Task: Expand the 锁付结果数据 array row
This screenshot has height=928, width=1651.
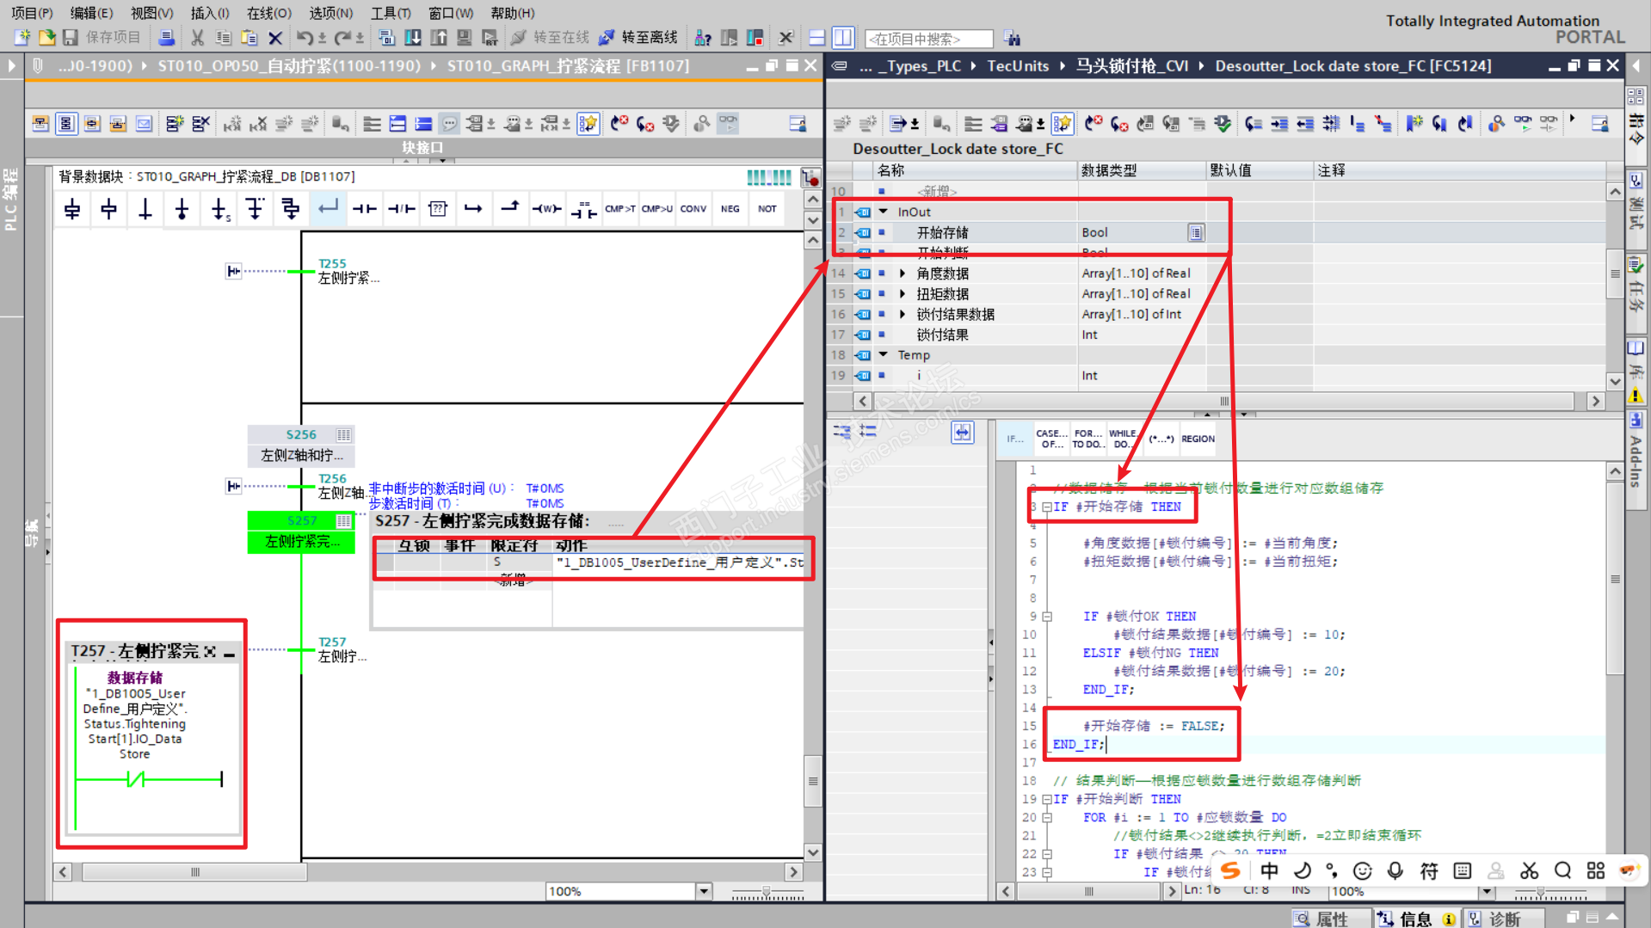Action: (x=903, y=315)
